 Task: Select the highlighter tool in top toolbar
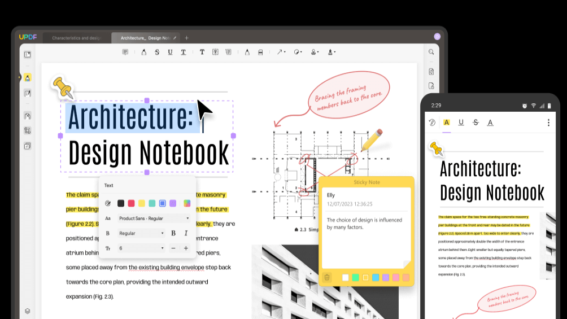143,52
